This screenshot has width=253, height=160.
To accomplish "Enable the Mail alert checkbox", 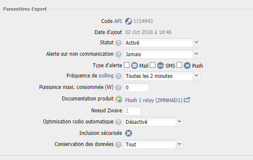I will [x=127, y=65].
